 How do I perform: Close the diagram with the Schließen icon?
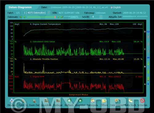(x=143, y=101)
